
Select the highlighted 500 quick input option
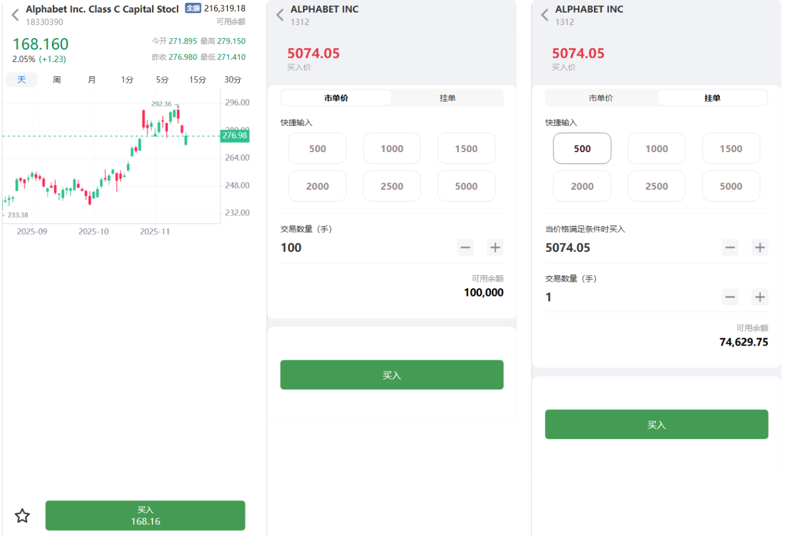coord(582,149)
